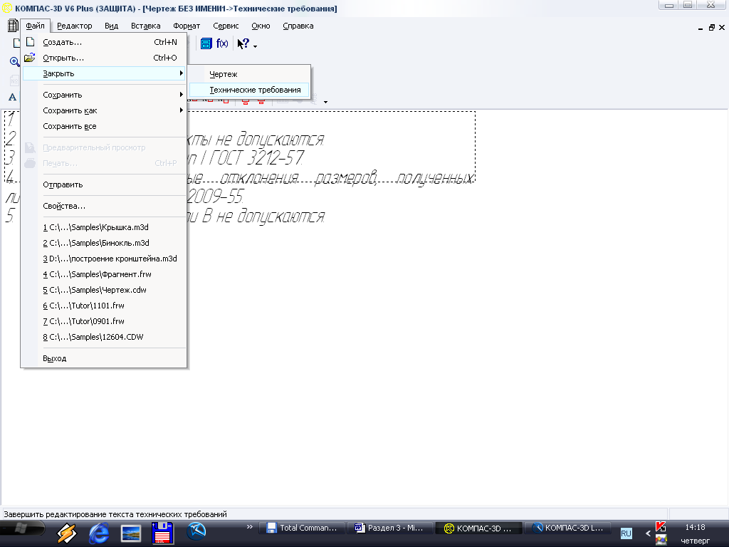Image resolution: width=729 pixels, height=547 pixels.
Task: Click the RU language indicator
Action: [626, 533]
